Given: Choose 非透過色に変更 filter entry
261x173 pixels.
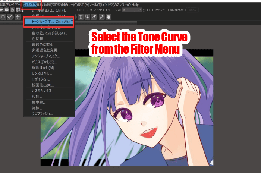Looking at the screenshot, I should [49, 50].
